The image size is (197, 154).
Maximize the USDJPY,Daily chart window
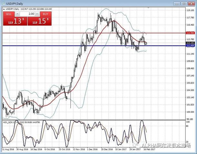[184, 4]
